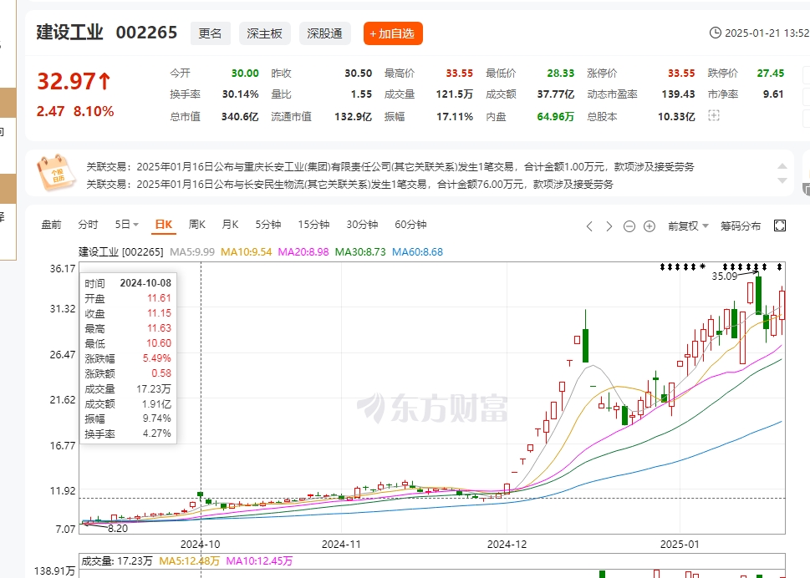Click the 2025-01 date axis label
810x578 pixels.
[x=680, y=544]
